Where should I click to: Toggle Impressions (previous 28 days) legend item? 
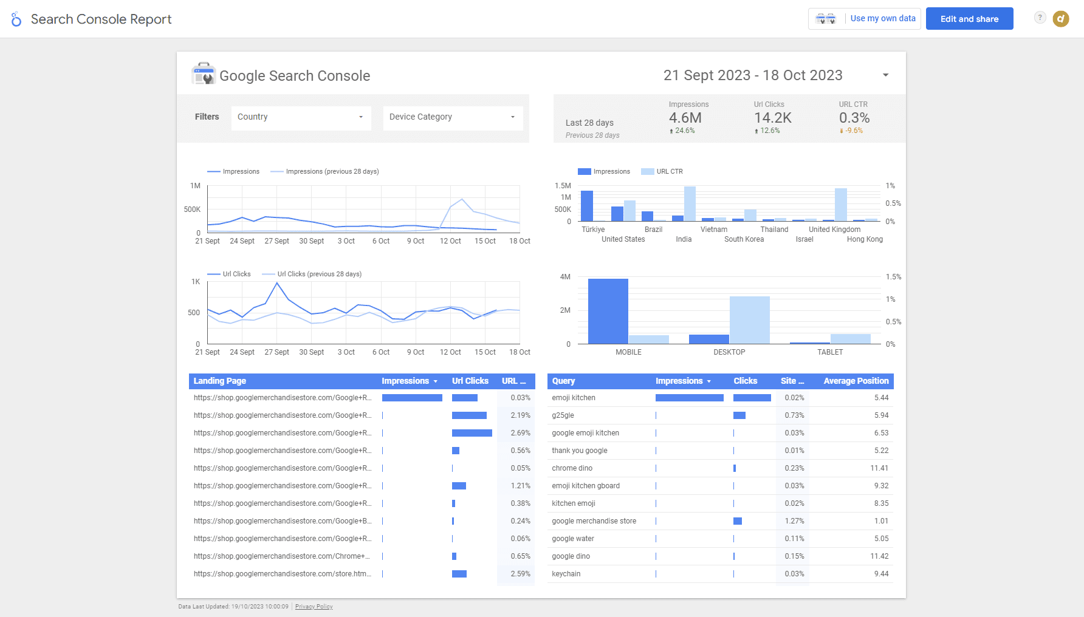(x=324, y=171)
